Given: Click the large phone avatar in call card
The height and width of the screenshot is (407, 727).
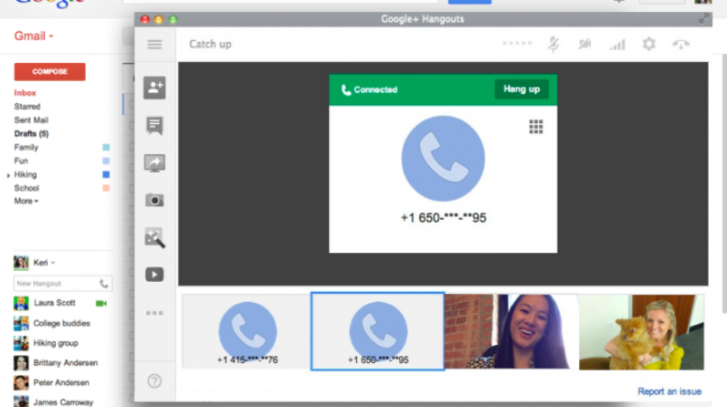Looking at the screenshot, I should point(443,159).
